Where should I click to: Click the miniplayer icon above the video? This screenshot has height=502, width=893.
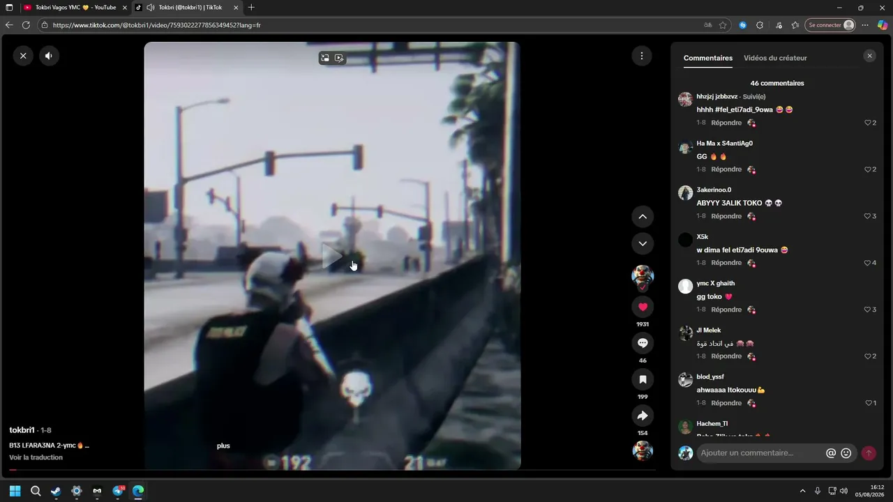point(339,58)
